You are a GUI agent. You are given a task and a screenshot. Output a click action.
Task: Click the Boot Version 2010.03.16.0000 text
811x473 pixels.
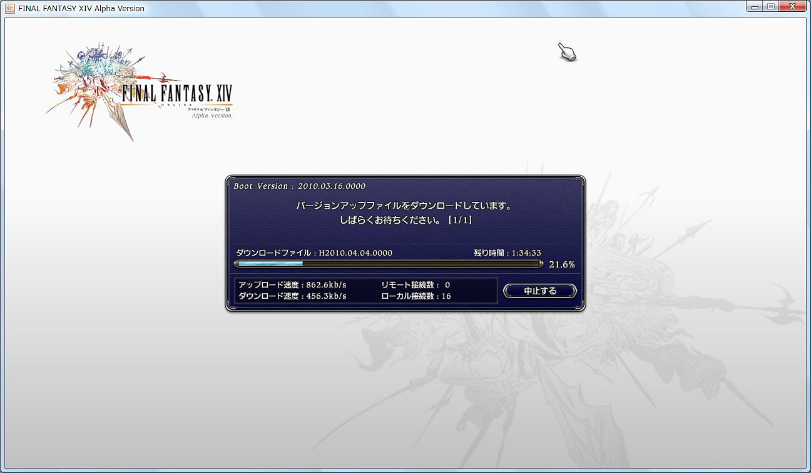(299, 186)
